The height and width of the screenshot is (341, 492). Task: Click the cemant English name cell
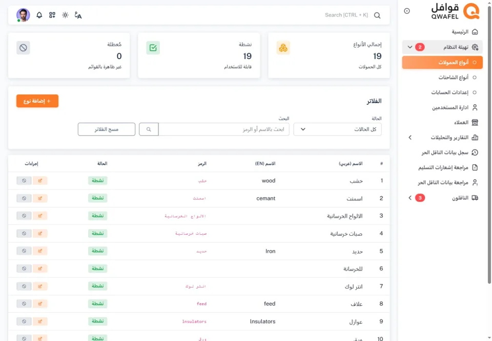click(266, 198)
